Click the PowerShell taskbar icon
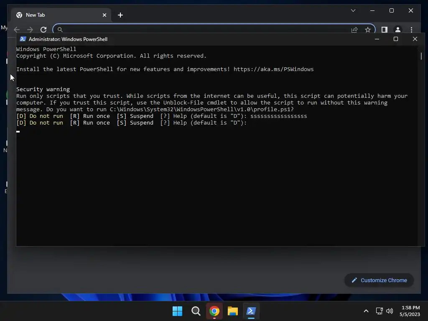428x321 pixels. click(x=251, y=311)
